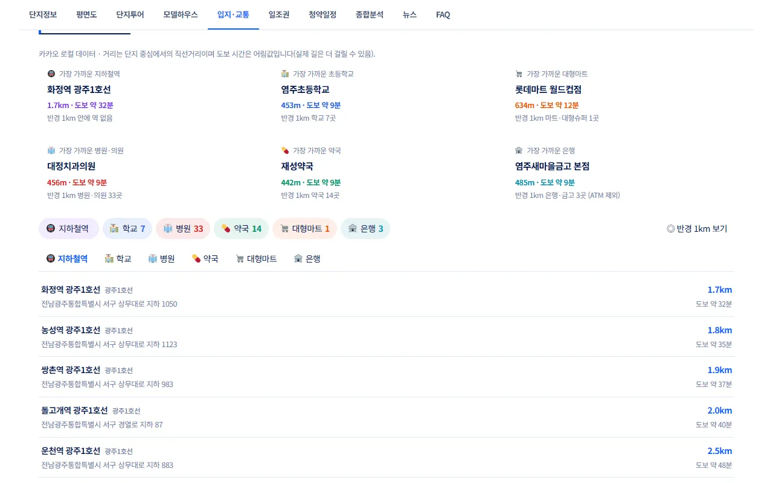Image resolution: width=773 pixels, height=483 pixels.
Task: Click the 염주새마을금고 본점 heading
Action: (x=553, y=166)
